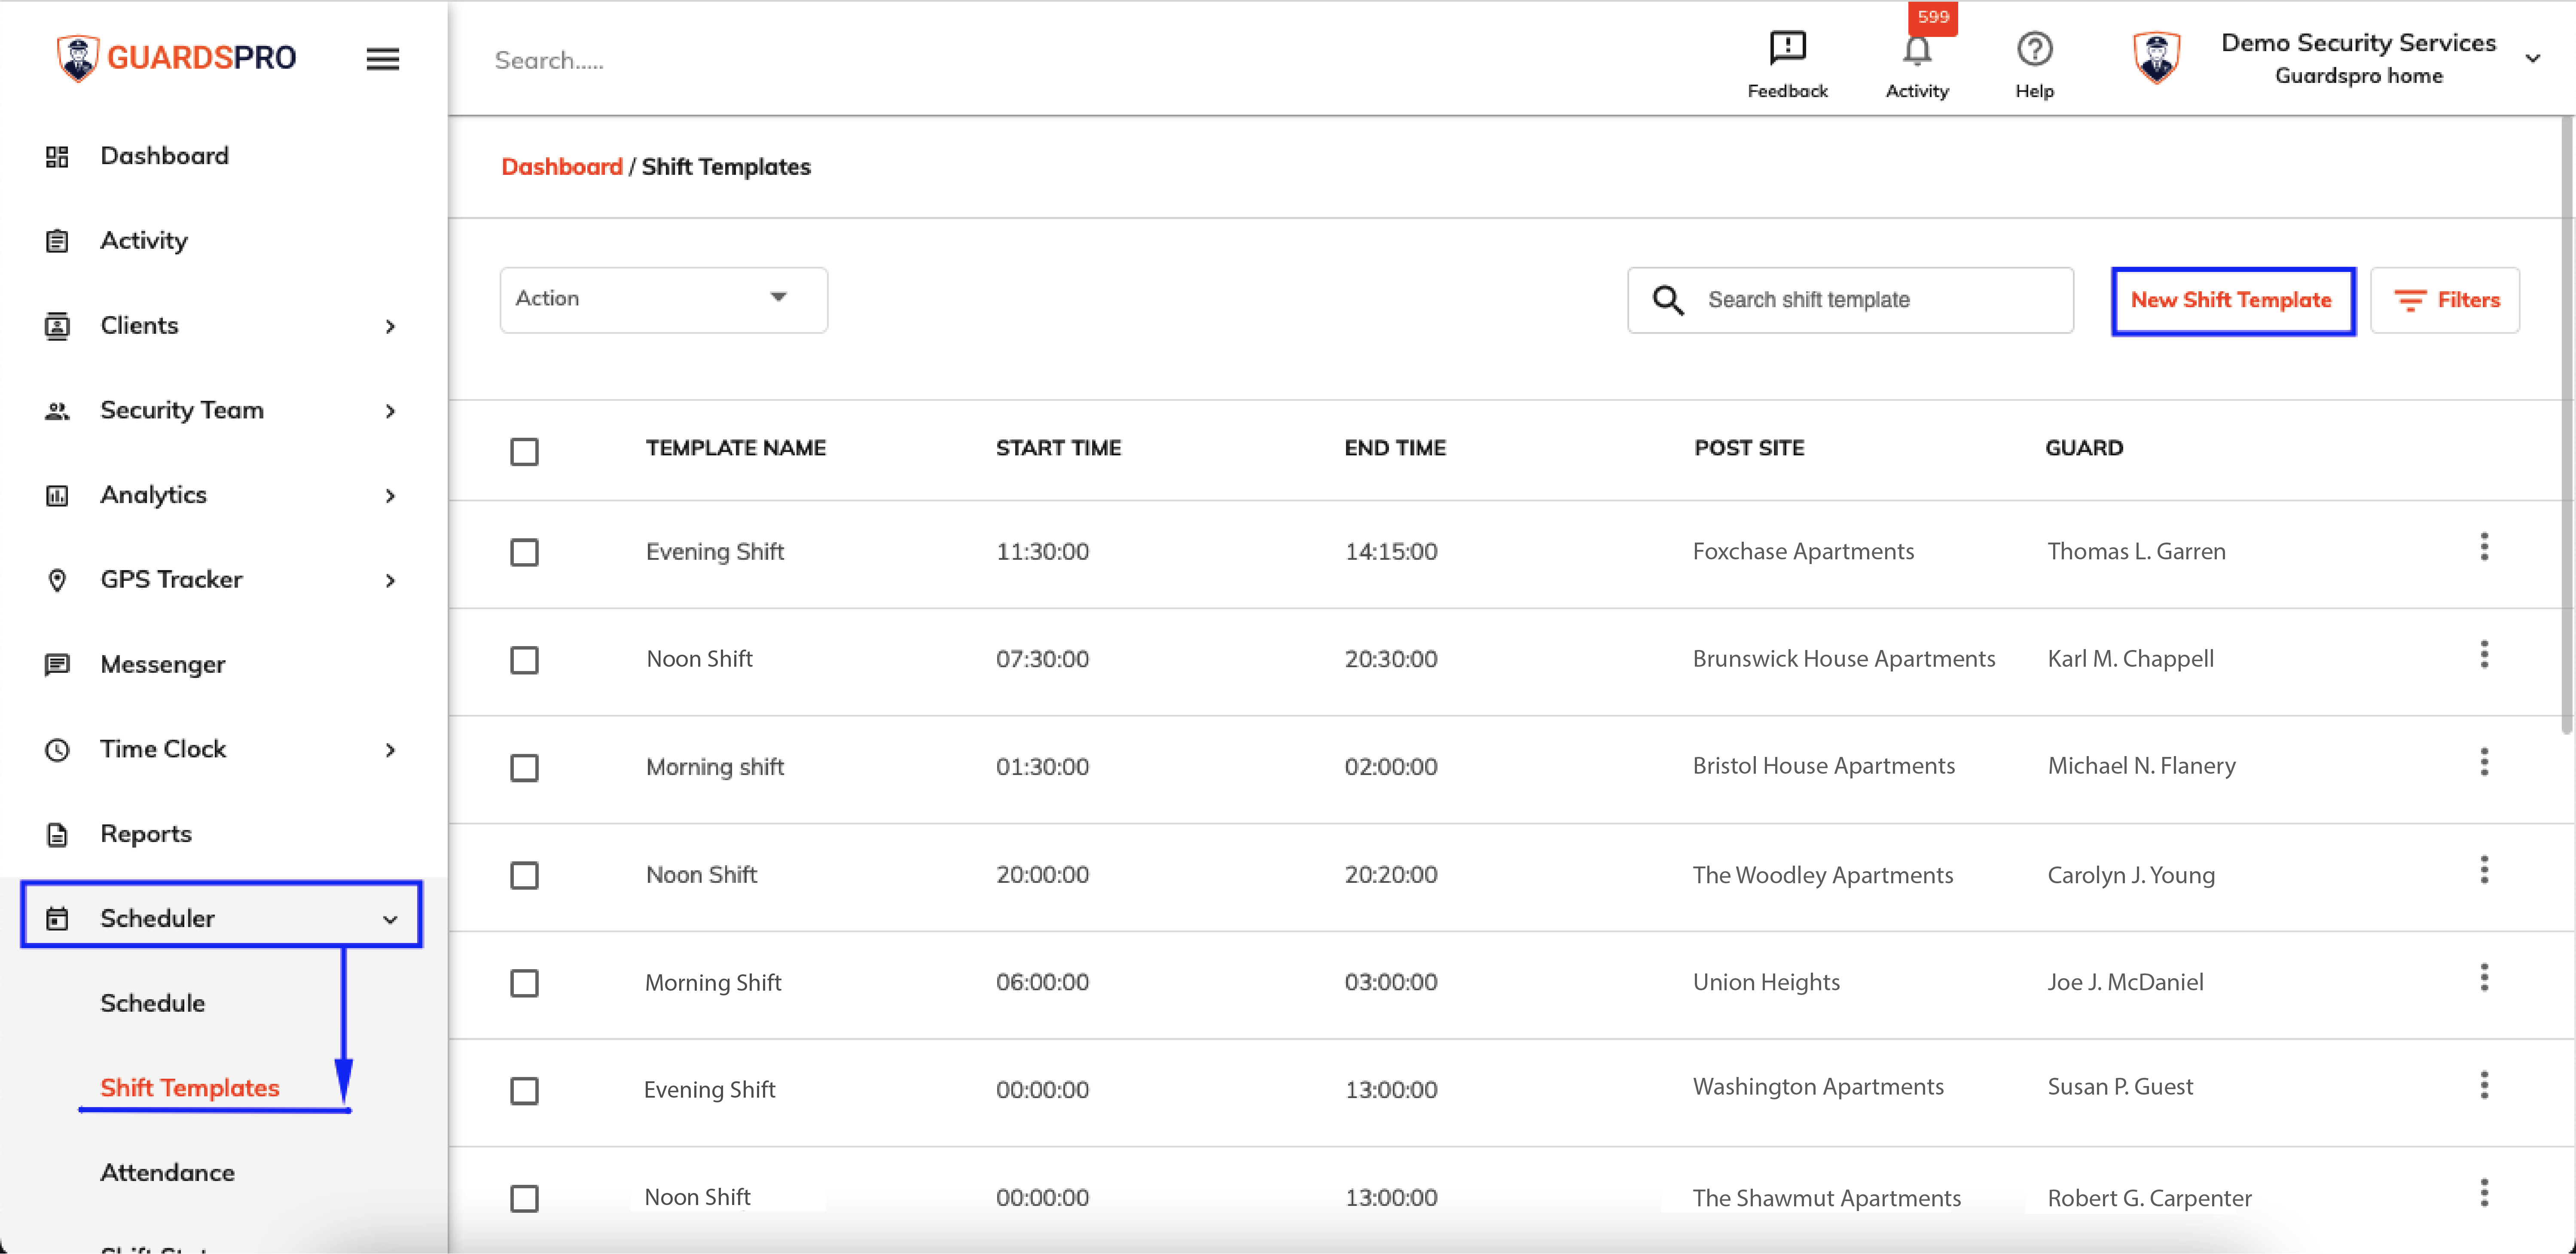Open options menu for Thomas L. Garren row
The width and height of the screenshot is (2576, 1254).
[x=2484, y=547]
